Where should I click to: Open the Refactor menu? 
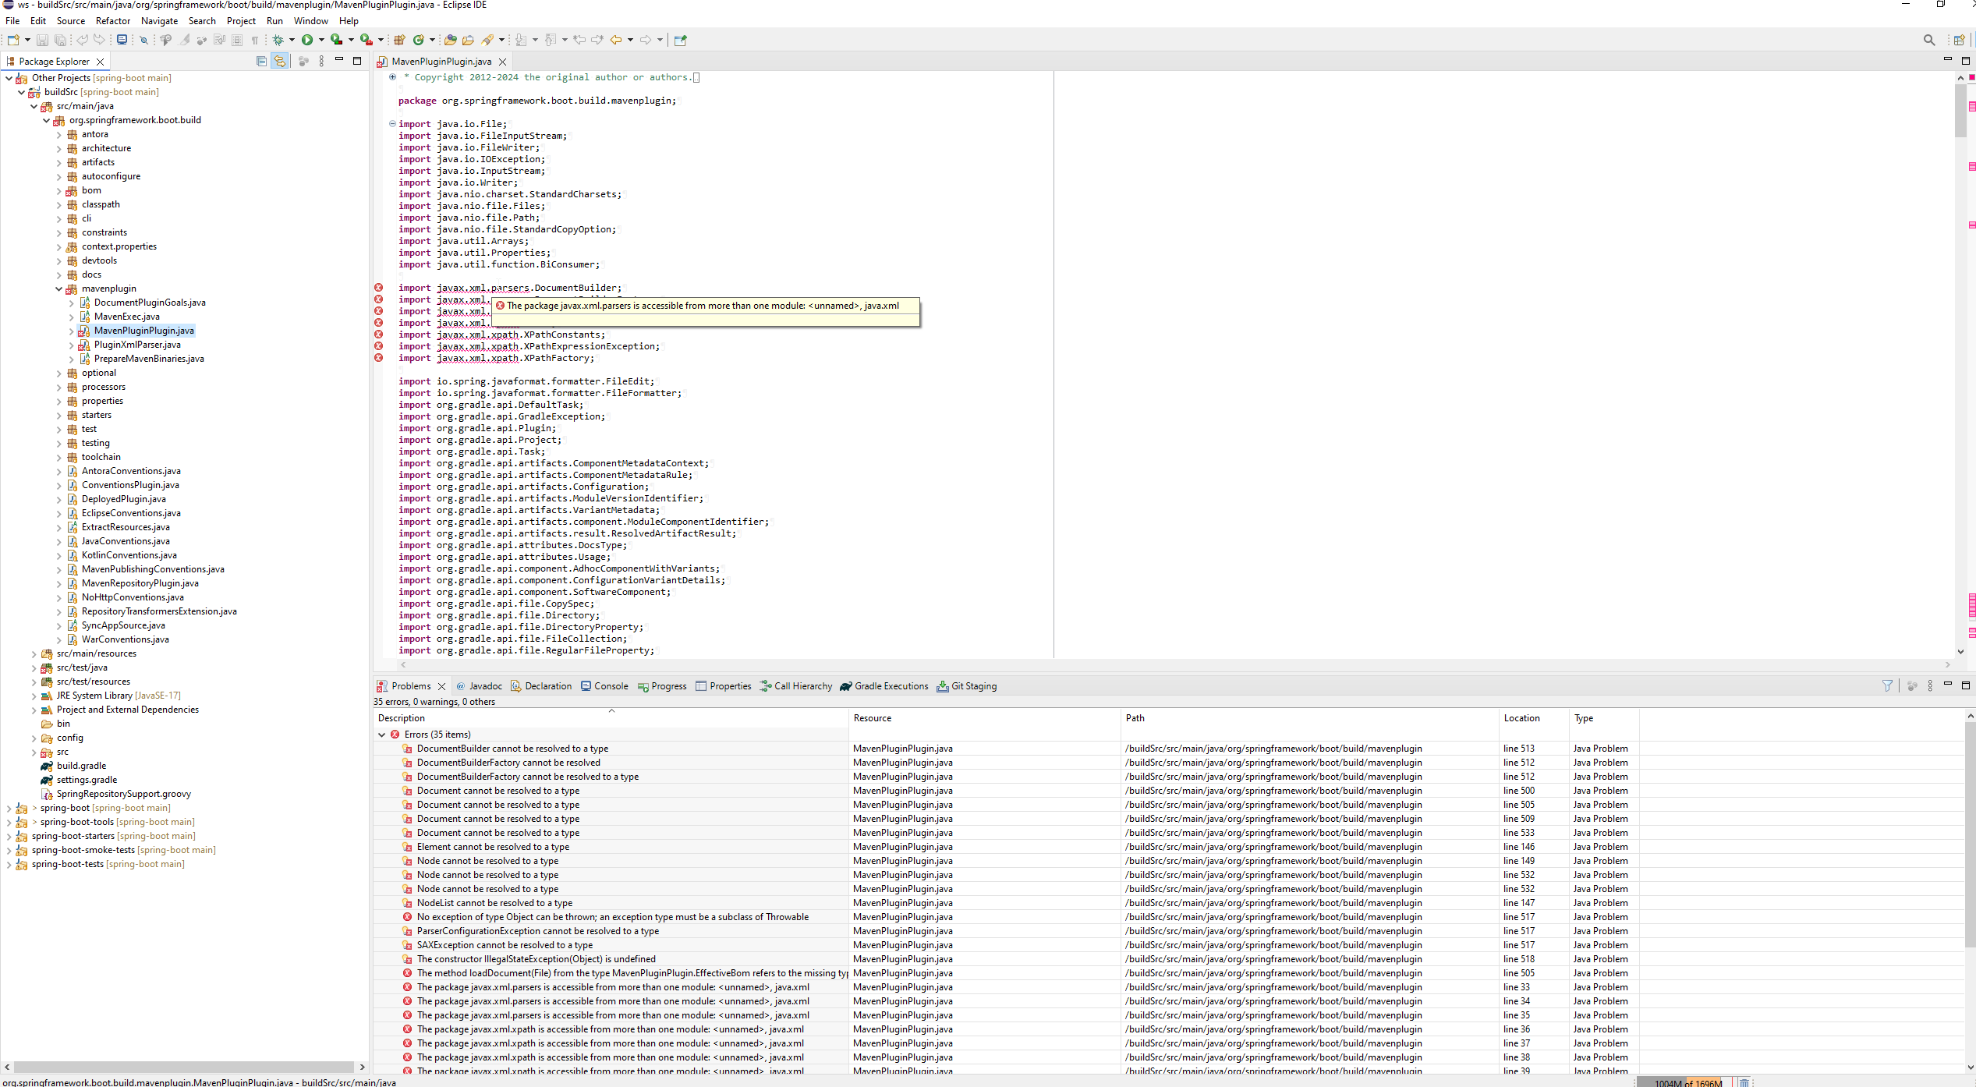tap(112, 20)
